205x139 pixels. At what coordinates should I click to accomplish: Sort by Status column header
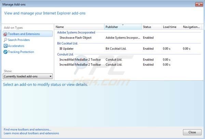[151, 27]
